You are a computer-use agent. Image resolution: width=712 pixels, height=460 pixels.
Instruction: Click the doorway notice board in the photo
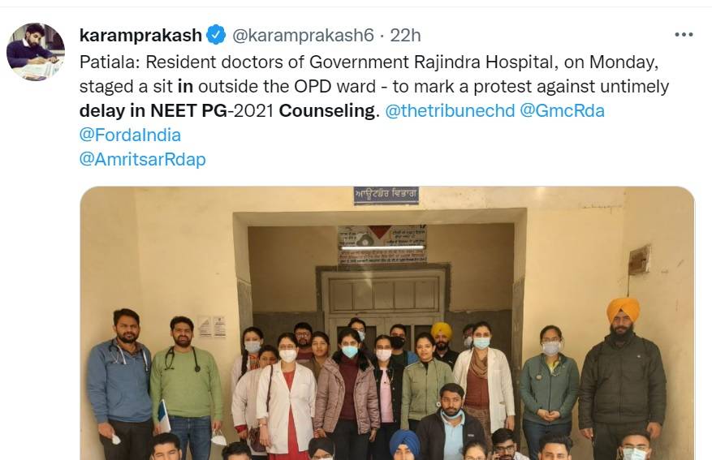click(x=382, y=244)
